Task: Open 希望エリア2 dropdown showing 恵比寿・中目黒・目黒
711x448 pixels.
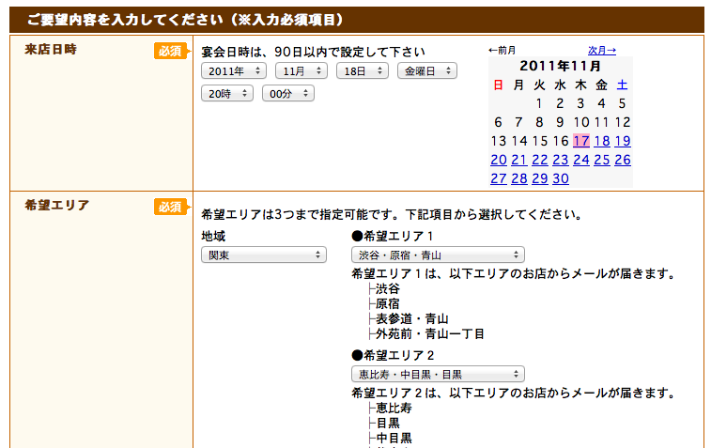Action: (438, 374)
